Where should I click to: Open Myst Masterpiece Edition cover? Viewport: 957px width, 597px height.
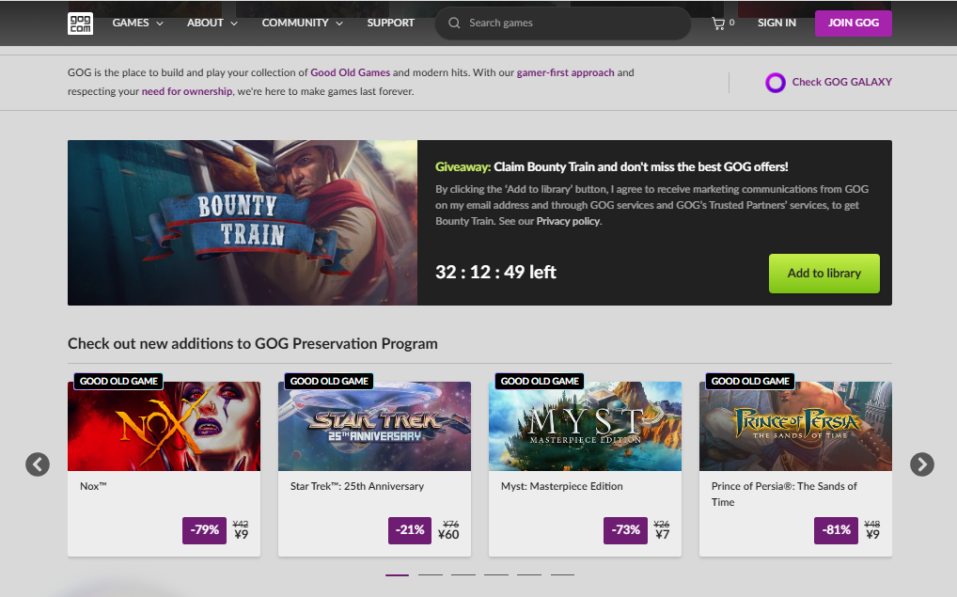point(586,426)
